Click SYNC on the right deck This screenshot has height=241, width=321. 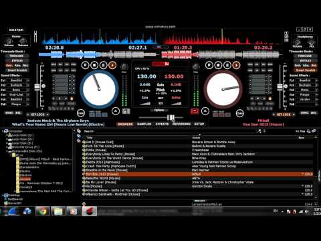coord(304,113)
